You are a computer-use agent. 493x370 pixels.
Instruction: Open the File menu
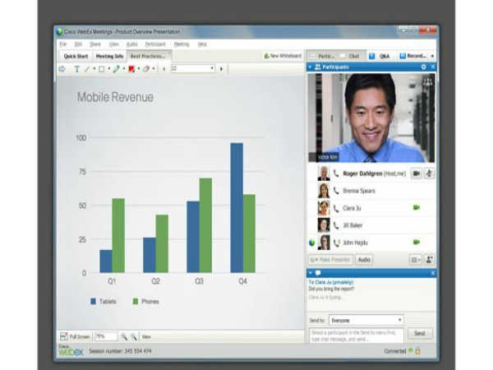tap(63, 44)
